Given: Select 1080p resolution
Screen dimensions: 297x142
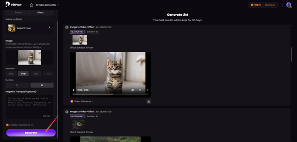Looking at the screenshot, I should (x=48, y=74).
